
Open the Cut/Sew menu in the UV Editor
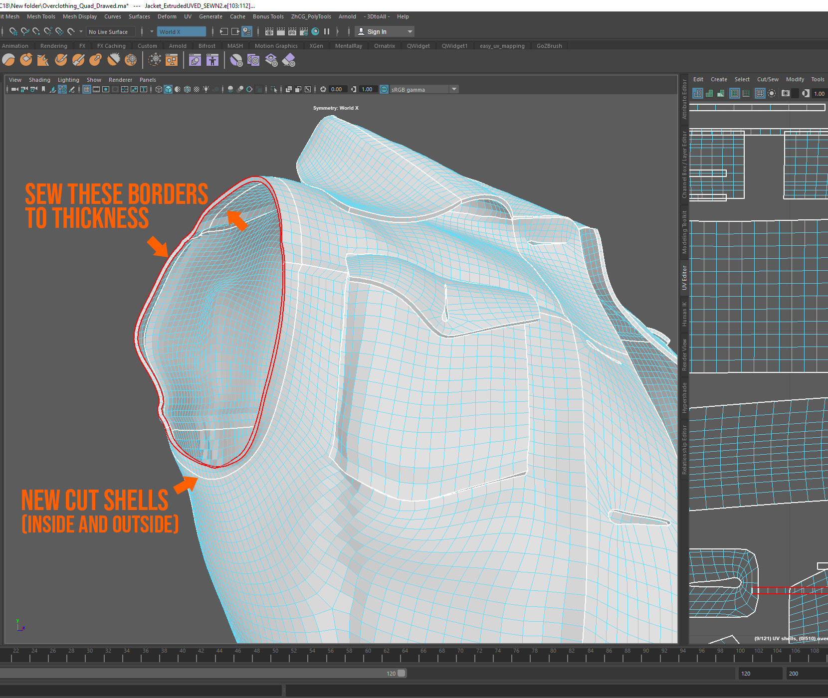tap(768, 79)
